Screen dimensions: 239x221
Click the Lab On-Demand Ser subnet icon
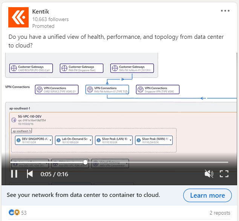pos(58,140)
